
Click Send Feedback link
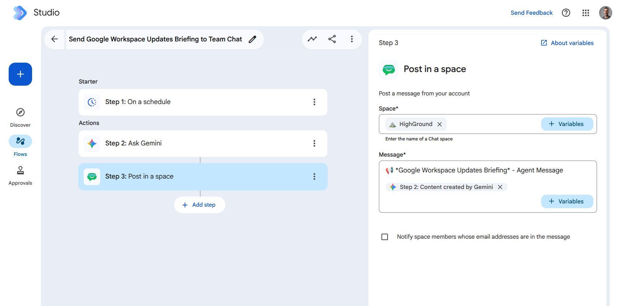click(x=531, y=13)
